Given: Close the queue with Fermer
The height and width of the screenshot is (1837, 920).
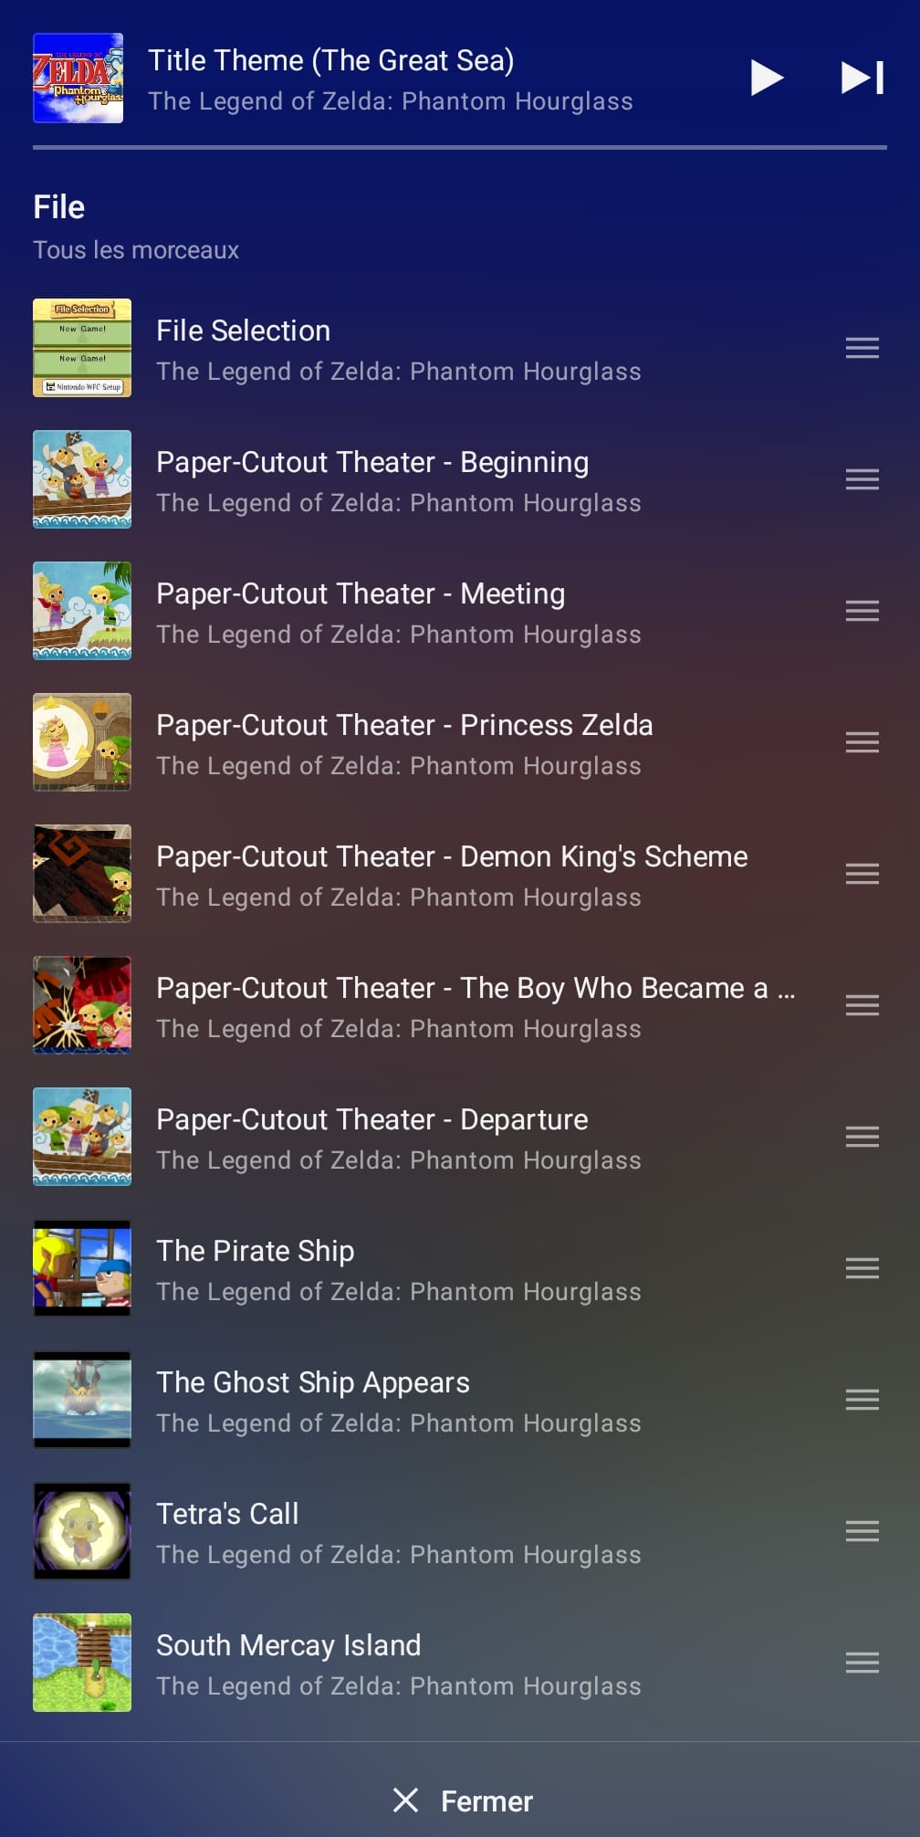Looking at the screenshot, I should [462, 1800].
